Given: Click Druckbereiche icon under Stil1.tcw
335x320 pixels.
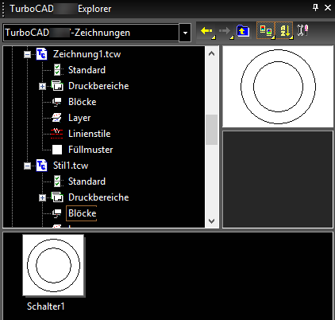Looking at the screenshot, I should (x=57, y=197).
